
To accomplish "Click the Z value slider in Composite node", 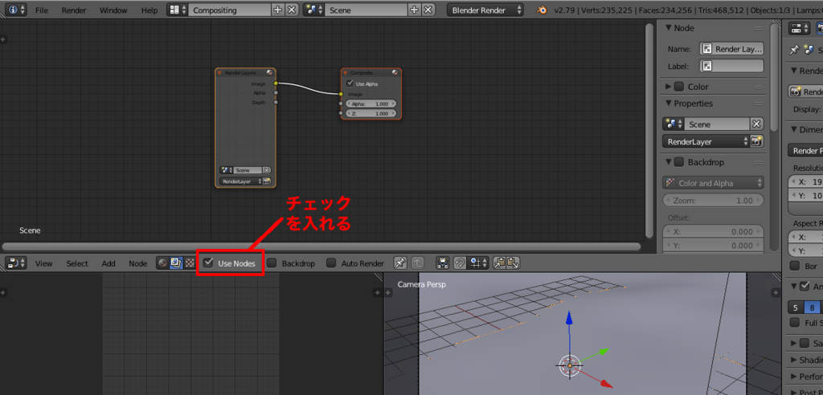I will point(371,113).
